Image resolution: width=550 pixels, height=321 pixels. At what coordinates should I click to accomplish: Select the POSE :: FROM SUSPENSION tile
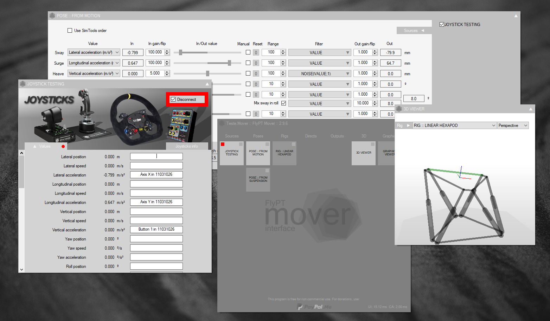pos(258,179)
